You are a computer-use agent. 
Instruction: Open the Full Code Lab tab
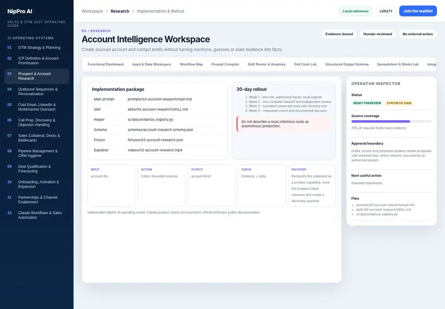[305, 65]
